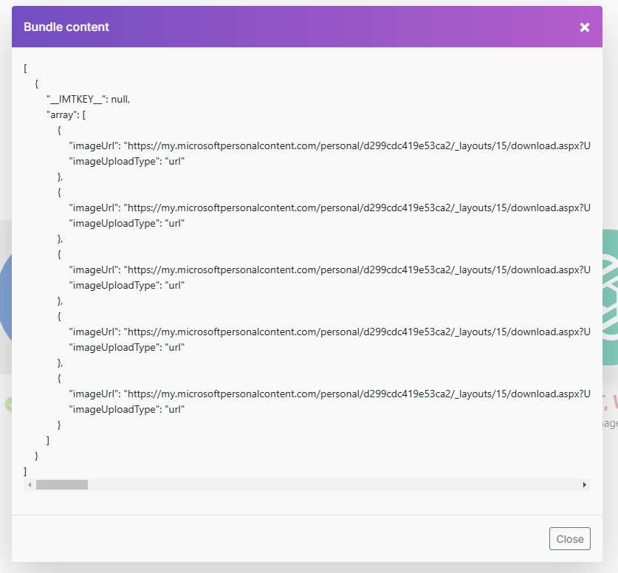Click the empty horizontal scrollbar track
Image resolution: width=618 pixels, height=573 pixels.
click(332, 485)
